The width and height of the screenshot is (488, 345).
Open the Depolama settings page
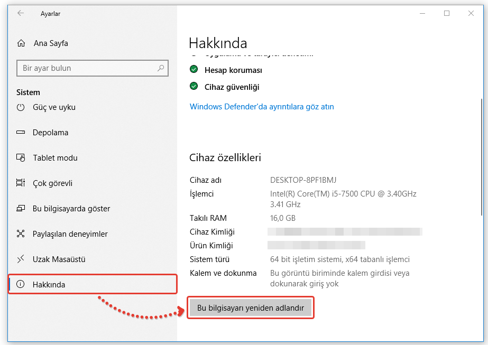tap(50, 133)
